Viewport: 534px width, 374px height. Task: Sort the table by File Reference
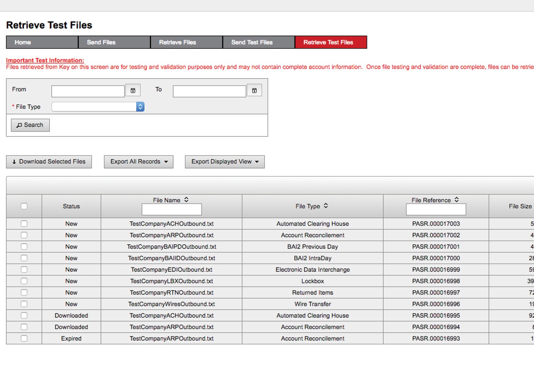coord(456,200)
